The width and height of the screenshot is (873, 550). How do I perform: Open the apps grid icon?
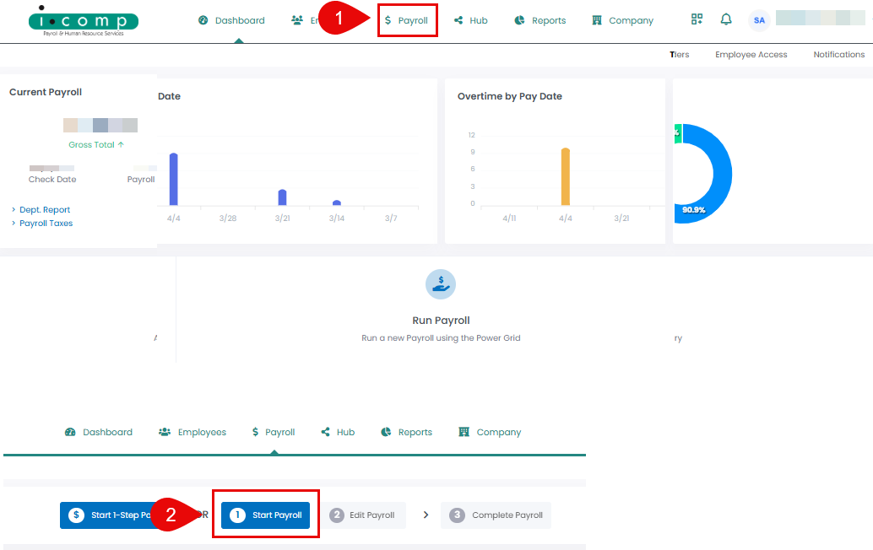click(697, 19)
